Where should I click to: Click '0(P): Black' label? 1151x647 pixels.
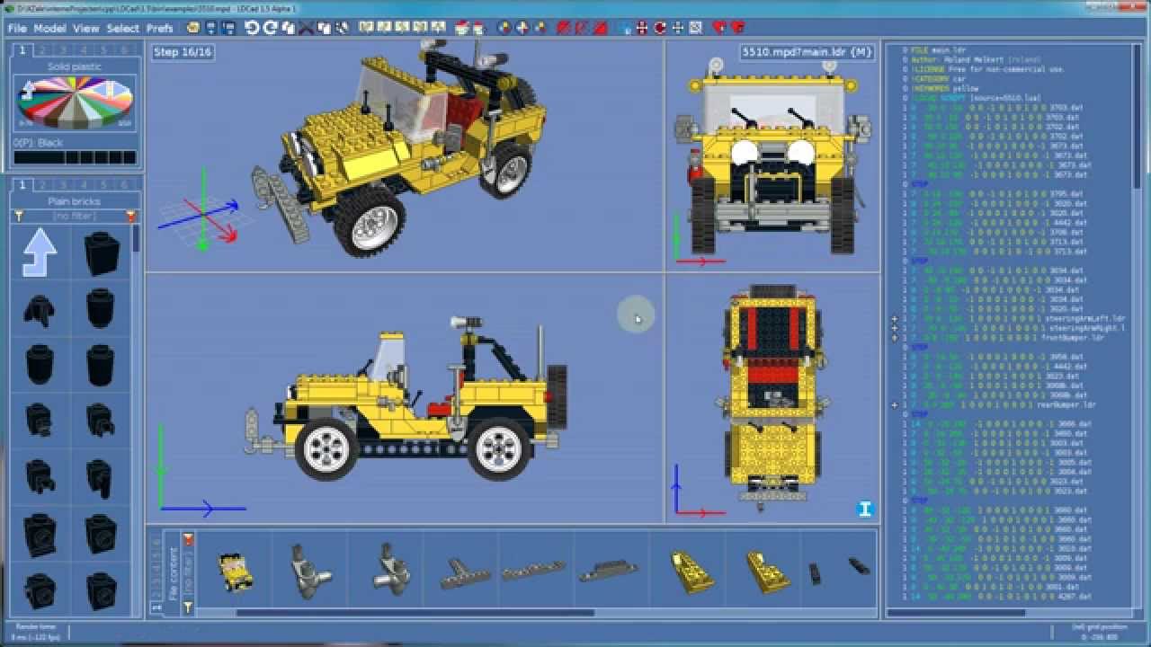pyautogui.click(x=38, y=143)
